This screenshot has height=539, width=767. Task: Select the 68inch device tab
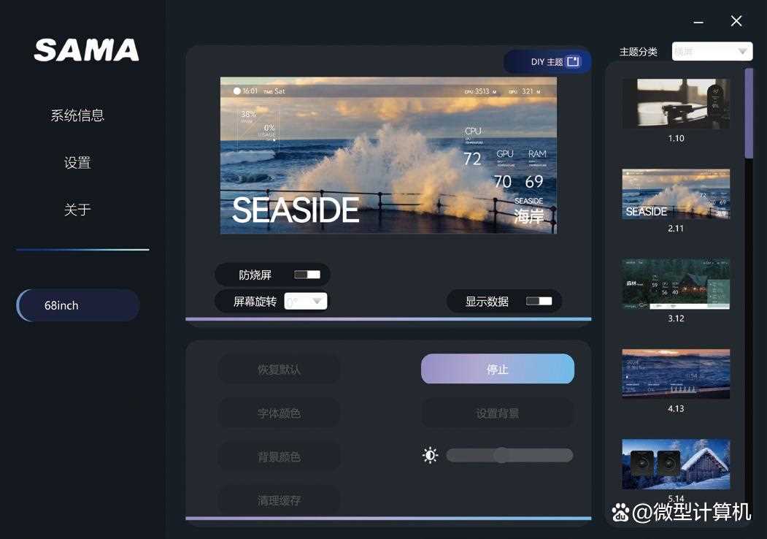(77, 305)
